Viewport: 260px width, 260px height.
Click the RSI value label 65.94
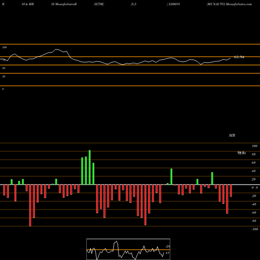[239, 57]
